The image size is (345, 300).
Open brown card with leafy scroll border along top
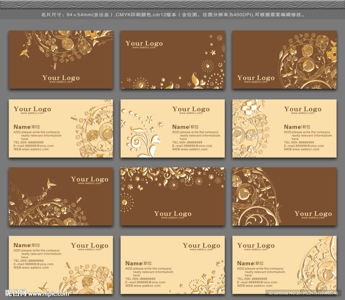click(x=173, y=196)
